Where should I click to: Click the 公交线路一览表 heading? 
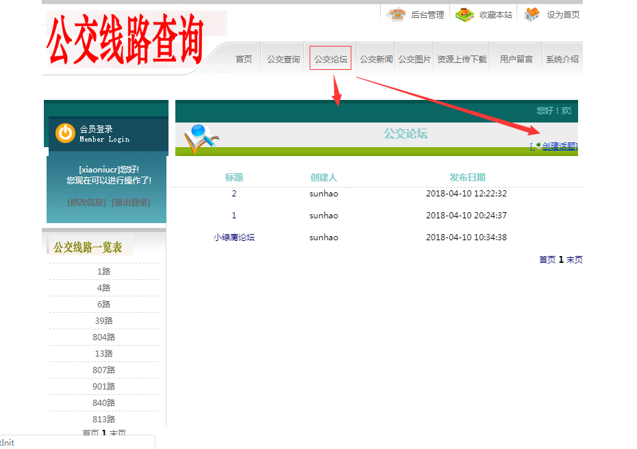point(88,247)
